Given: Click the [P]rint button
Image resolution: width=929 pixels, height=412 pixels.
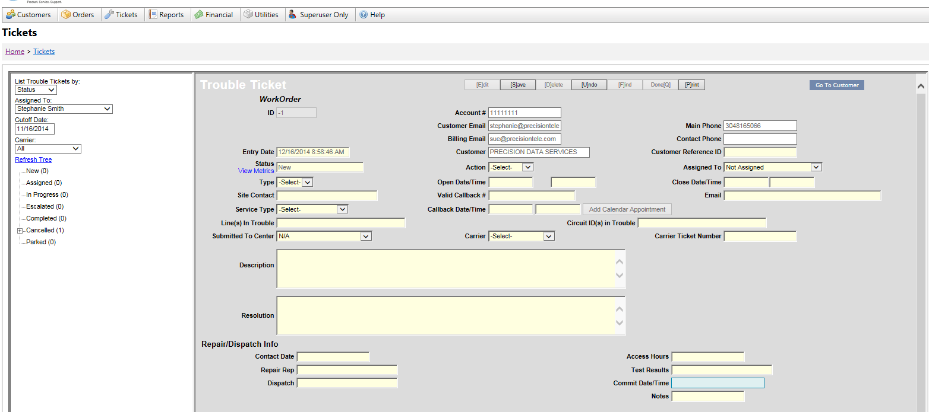Looking at the screenshot, I should (691, 85).
